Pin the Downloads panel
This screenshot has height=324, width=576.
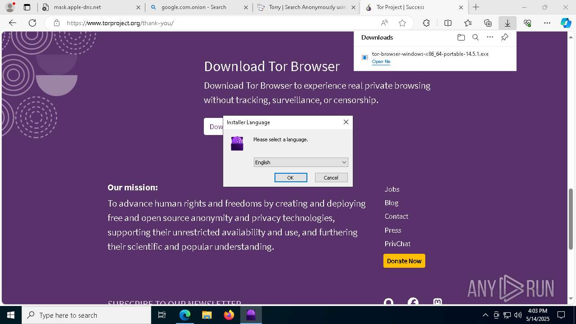tap(504, 37)
